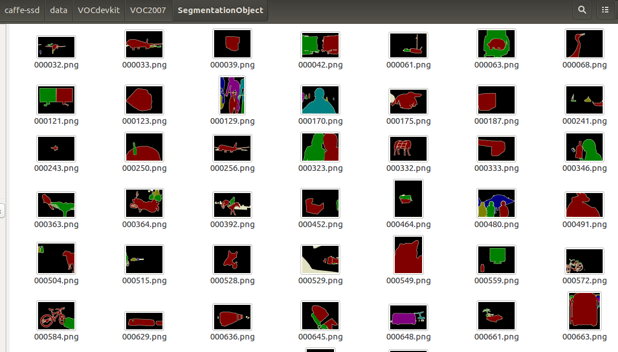
Task: Click the 000452.png file name
Action: pyautogui.click(x=320, y=224)
